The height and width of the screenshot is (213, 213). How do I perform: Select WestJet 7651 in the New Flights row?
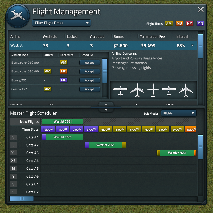coord(63,121)
